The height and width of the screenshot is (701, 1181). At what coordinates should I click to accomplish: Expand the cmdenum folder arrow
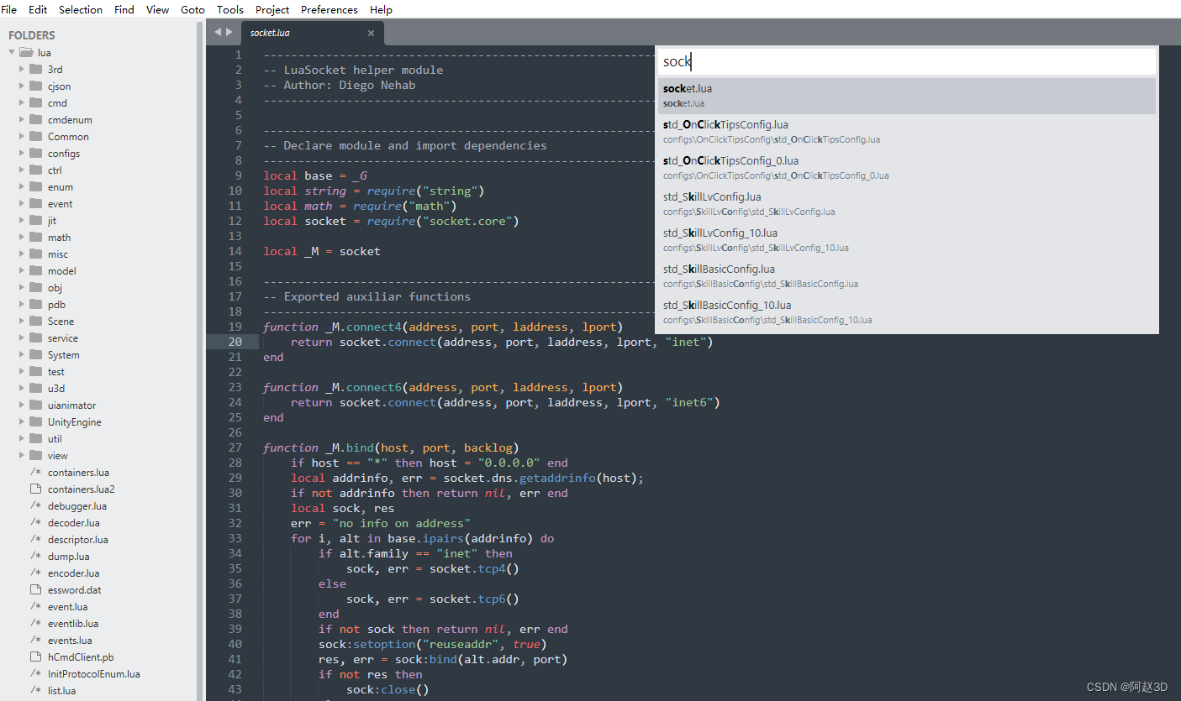[22, 119]
